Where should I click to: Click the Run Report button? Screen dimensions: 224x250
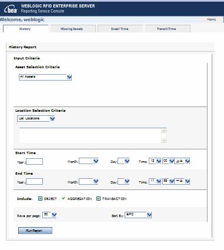pyautogui.click(x=35, y=231)
